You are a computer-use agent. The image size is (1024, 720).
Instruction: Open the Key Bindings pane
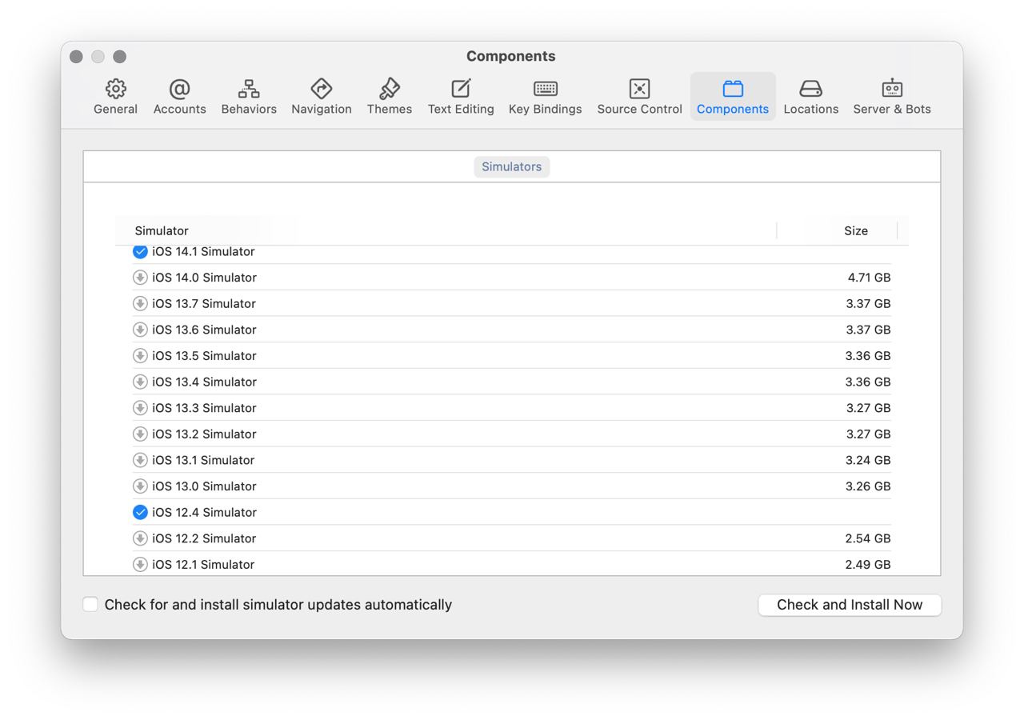(546, 97)
